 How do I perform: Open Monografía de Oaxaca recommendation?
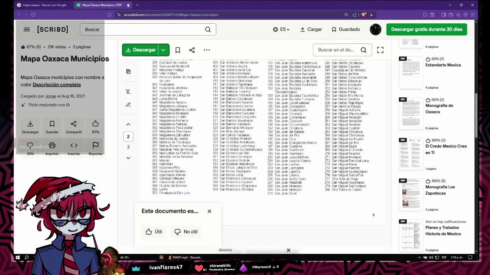(439, 108)
